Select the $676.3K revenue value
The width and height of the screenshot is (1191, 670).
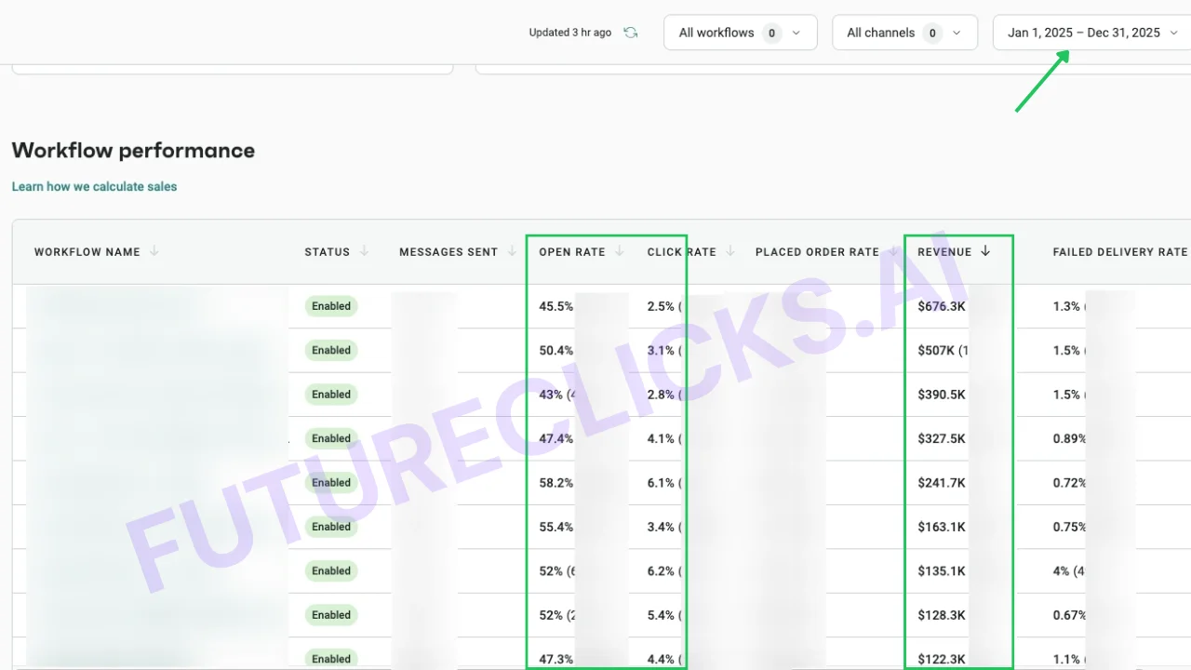point(942,306)
